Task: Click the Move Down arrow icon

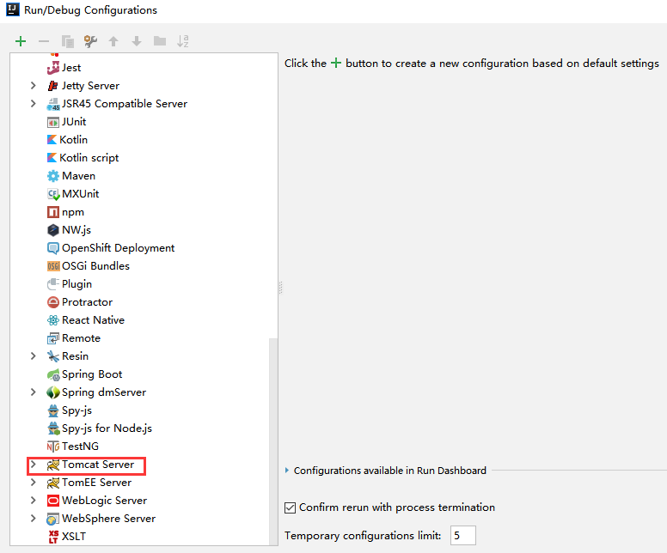Action: pos(137,41)
